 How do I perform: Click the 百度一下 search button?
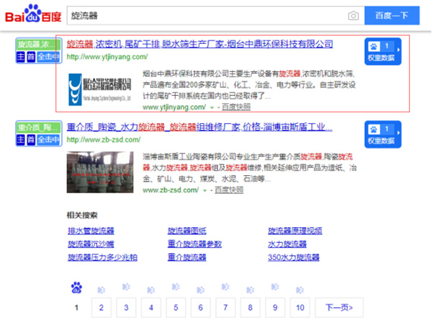coord(392,15)
